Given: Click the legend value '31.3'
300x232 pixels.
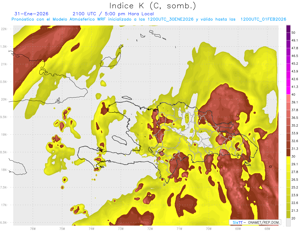Looking at the screenshot, I should 295,149.
